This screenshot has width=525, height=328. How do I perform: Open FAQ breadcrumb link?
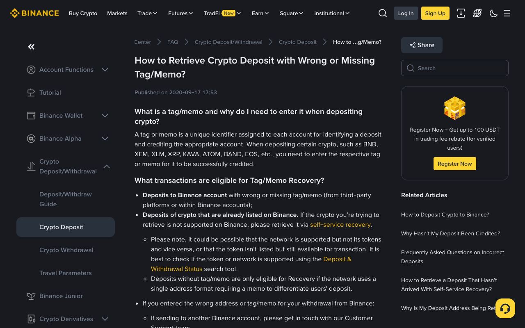point(173,42)
